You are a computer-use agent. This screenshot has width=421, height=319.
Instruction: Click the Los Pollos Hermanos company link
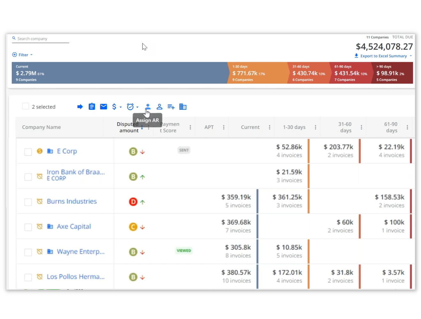click(x=76, y=277)
